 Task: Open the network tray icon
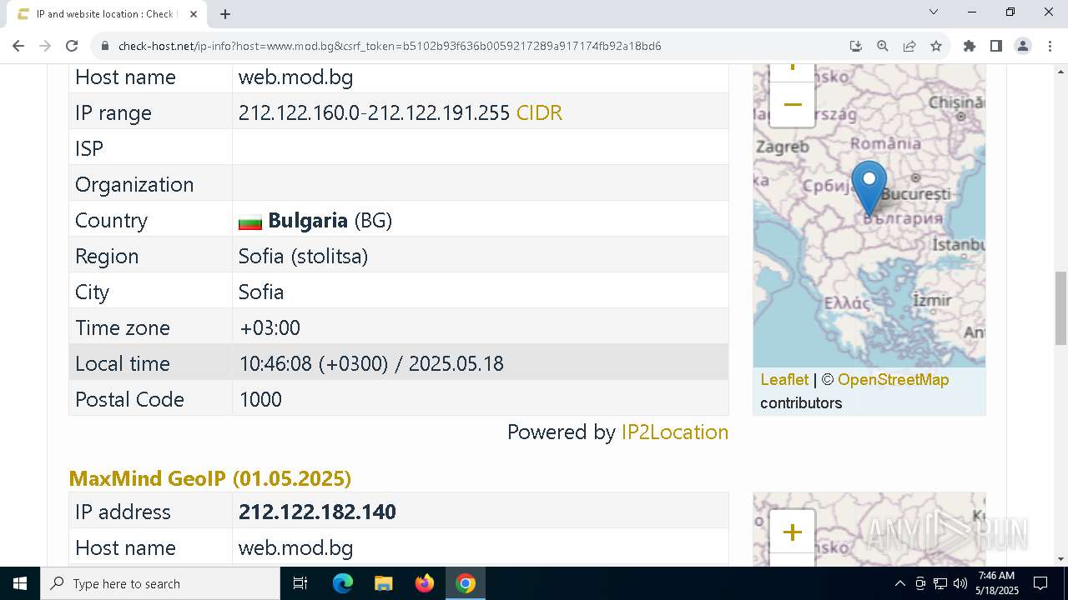point(940,583)
